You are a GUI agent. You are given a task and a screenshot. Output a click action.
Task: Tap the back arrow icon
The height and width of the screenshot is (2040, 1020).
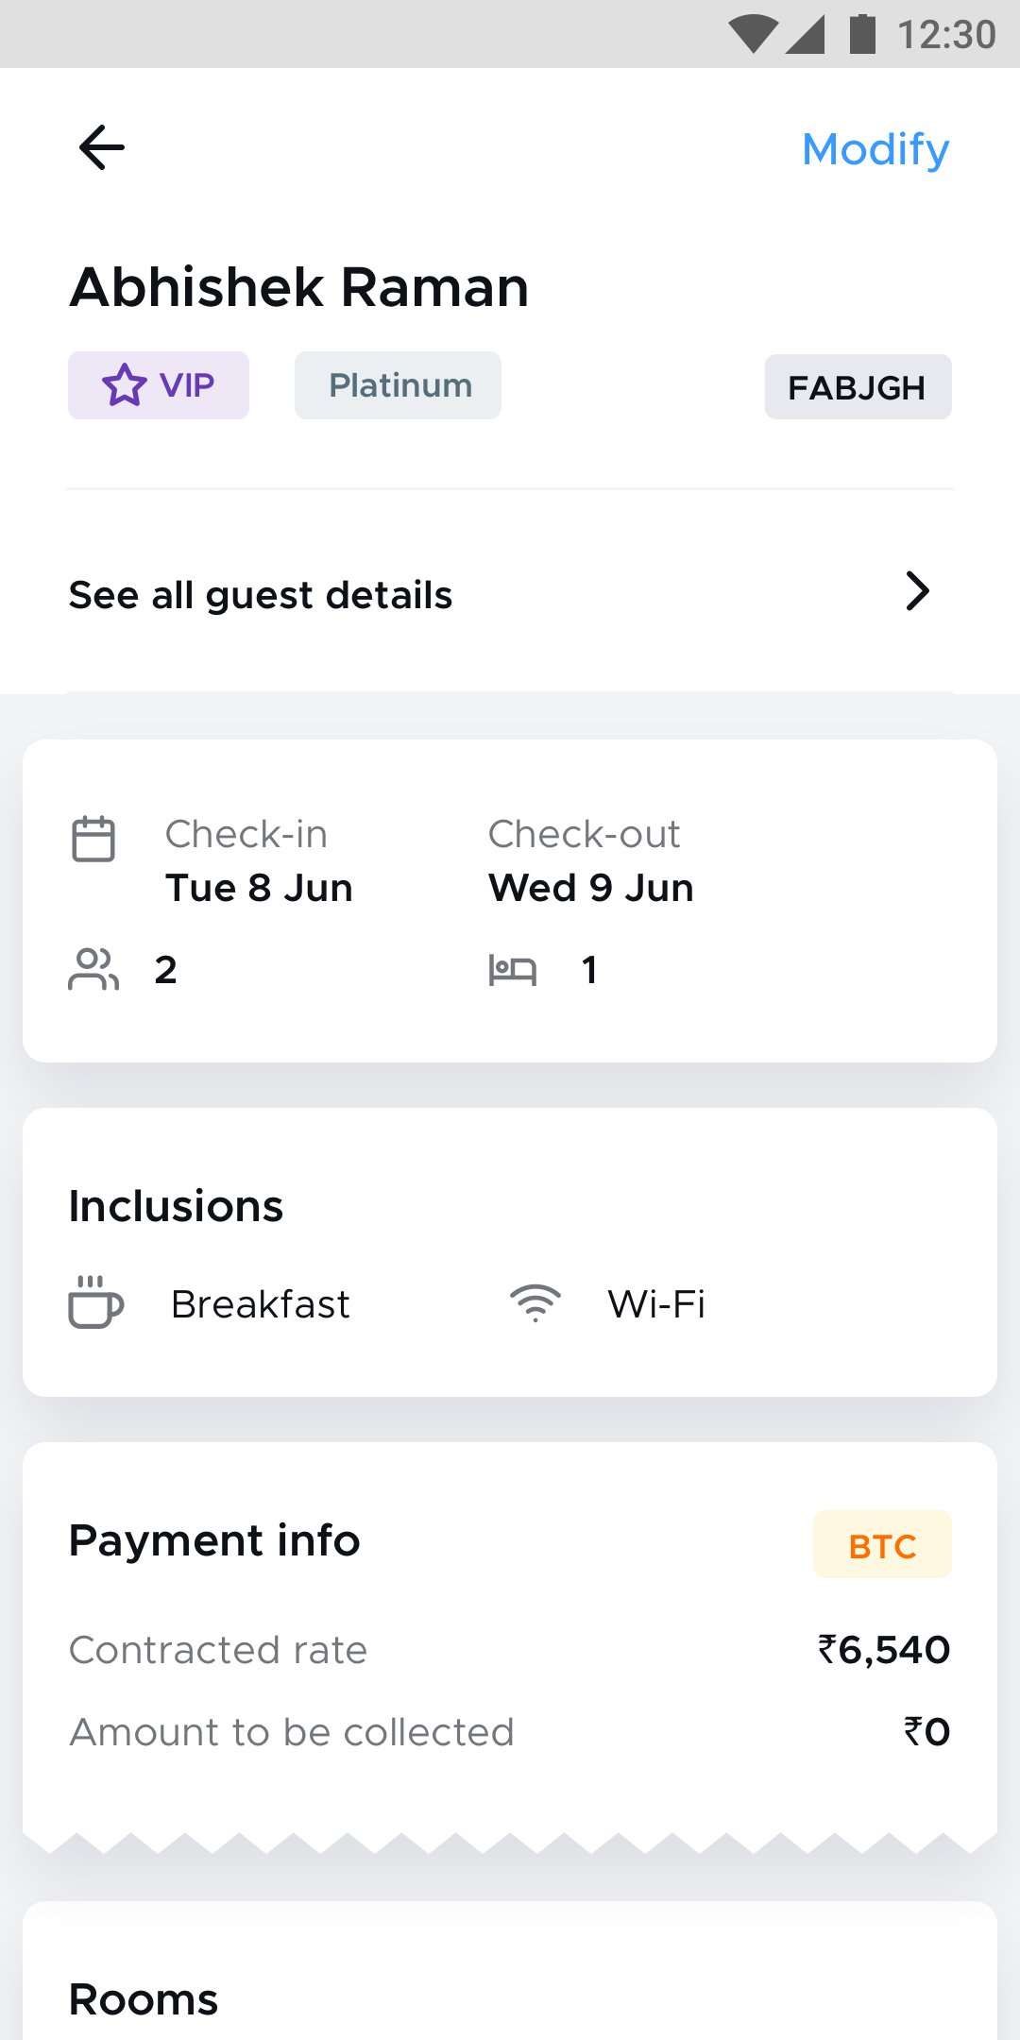[x=102, y=148]
